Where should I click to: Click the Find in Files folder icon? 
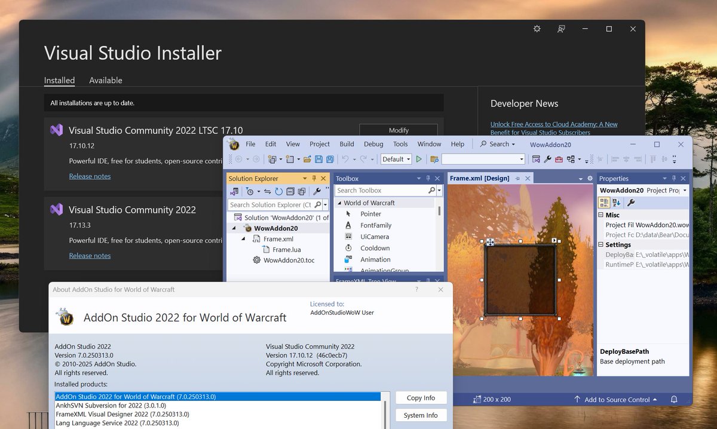click(x=434, y=160)
